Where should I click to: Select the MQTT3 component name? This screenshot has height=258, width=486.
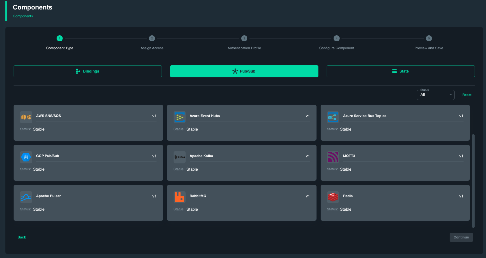pyautogui.click(x=349, y=156)
